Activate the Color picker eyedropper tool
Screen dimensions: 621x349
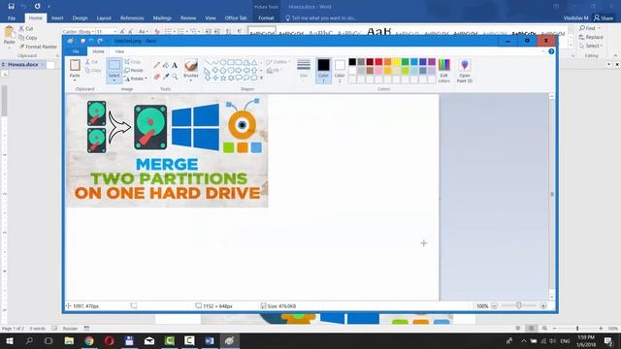point(166,77)
